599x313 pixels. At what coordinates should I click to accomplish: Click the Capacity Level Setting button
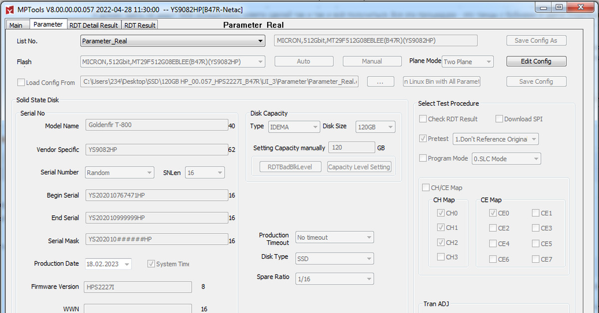click(x=359, y=167)
